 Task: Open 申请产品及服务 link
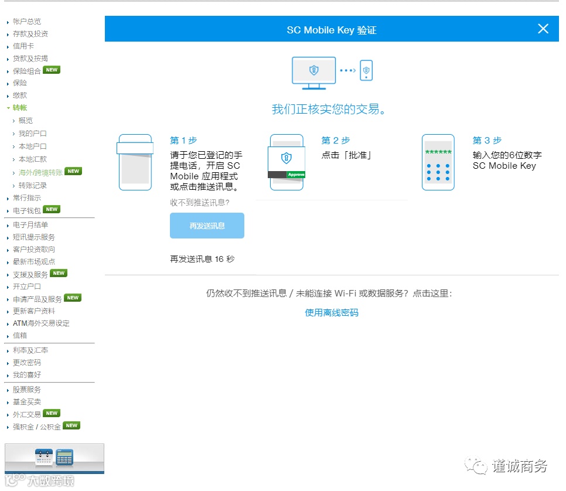tap(37, 299)
